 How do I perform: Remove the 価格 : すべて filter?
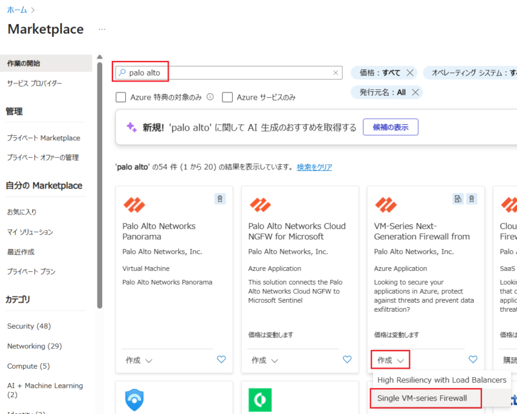(x=410, y=72)
